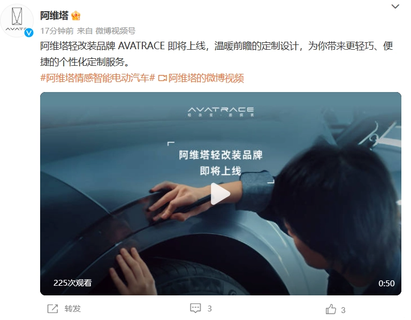Open comments via speech bubble icon

[x=195, y=308]
